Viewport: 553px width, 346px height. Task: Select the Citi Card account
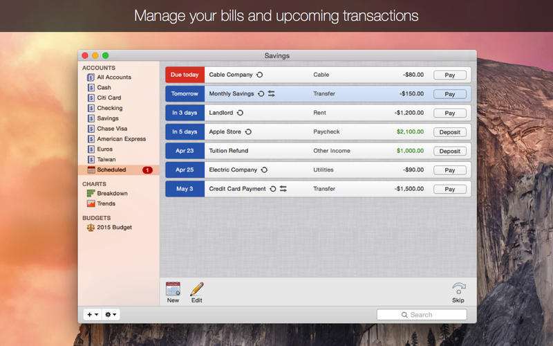tap(109, 98)
